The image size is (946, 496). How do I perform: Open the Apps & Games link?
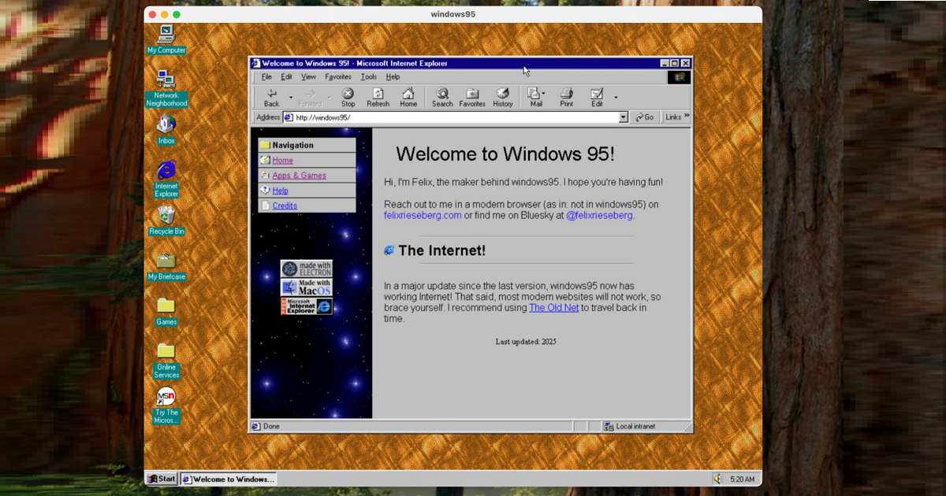(299, 176)
